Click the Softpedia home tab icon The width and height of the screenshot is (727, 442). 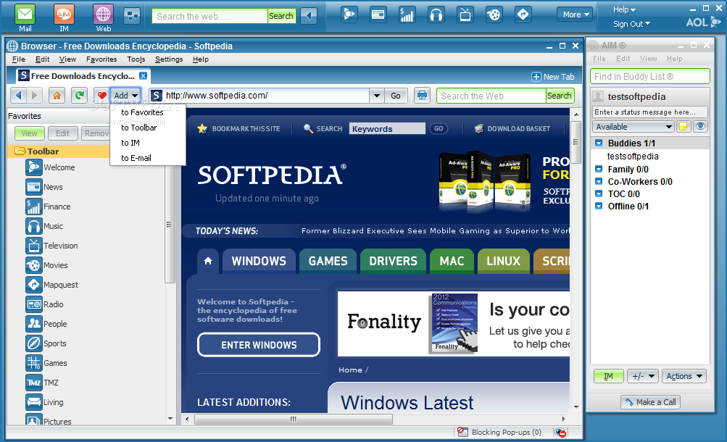pyautogui.click(x=208, y=261)
